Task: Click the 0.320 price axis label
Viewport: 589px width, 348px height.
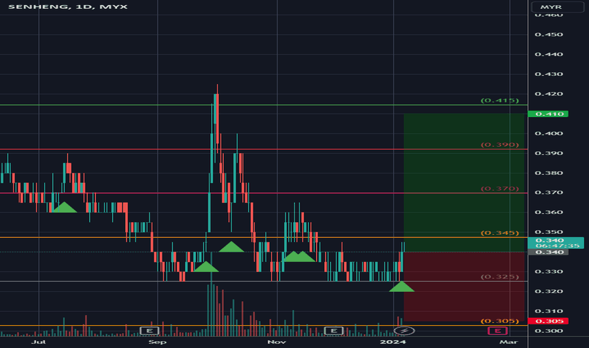Action: pos(549,291)
